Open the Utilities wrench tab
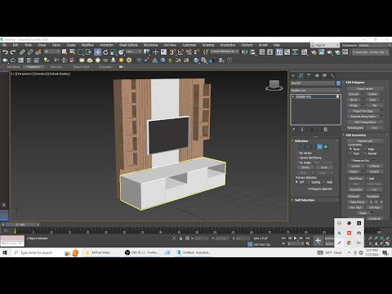The width and height of the screenshot is (392, 294). [x=332, y=76]
